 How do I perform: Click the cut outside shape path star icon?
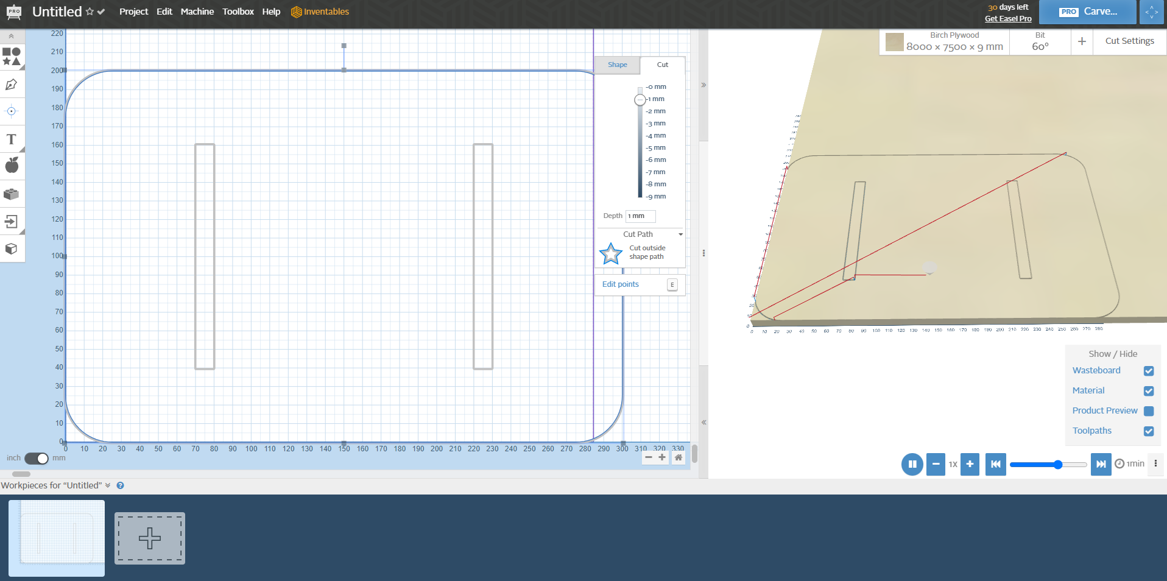[611, 253]
